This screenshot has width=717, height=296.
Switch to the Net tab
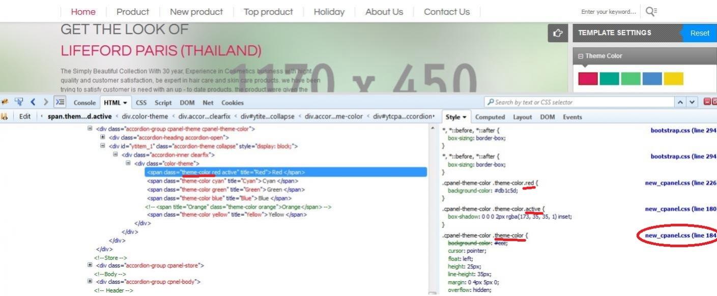208,103
